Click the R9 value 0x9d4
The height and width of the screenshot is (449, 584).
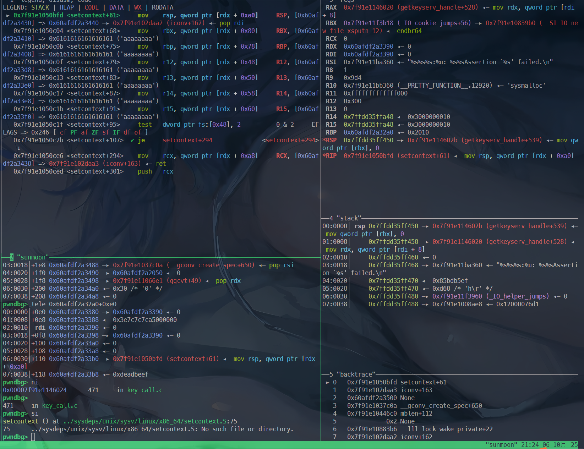point(353,78)
